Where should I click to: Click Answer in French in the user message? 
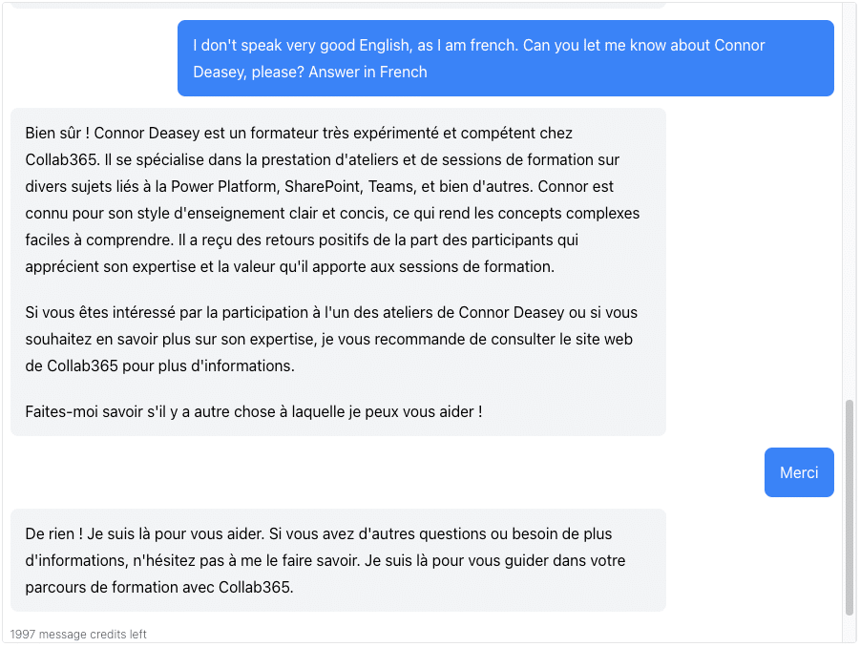[370, 72]
